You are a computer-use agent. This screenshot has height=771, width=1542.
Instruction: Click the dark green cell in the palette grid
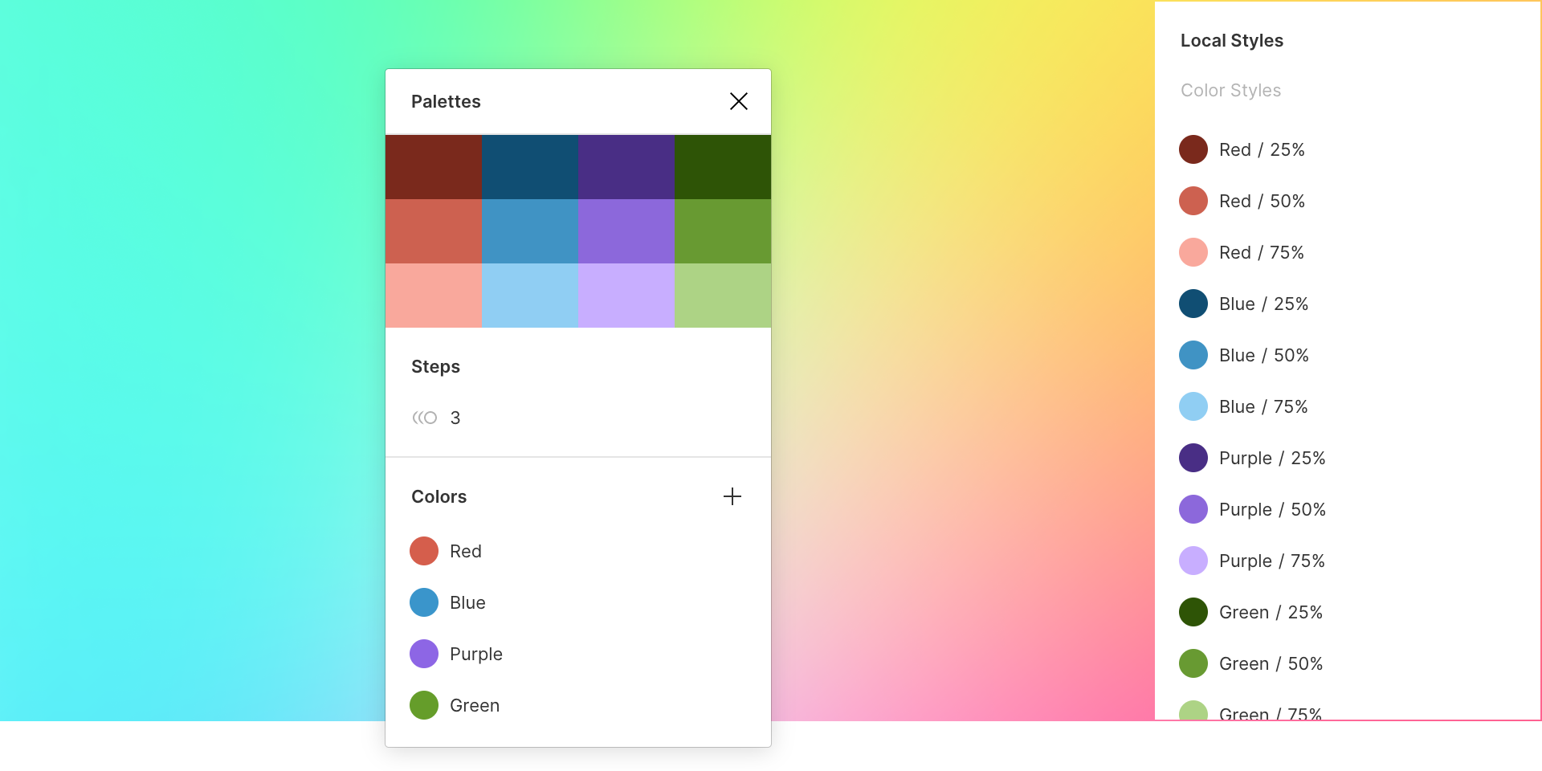click(x=722, y=166)
